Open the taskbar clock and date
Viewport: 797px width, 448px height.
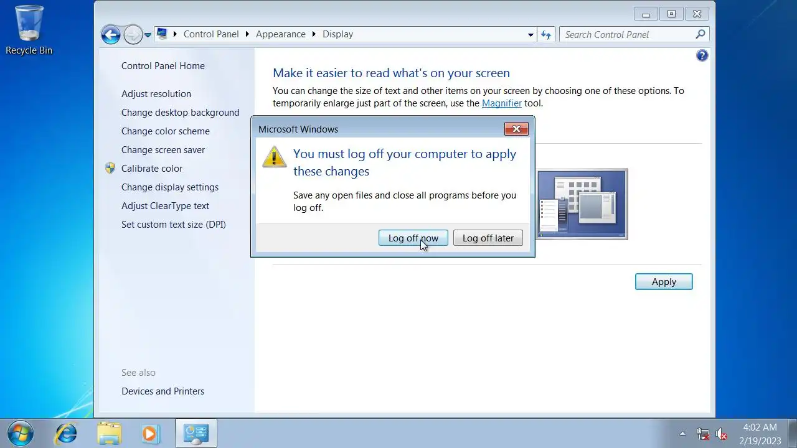[760, 434]
